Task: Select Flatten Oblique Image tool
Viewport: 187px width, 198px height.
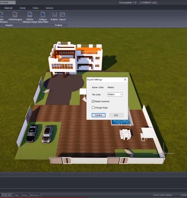Action: click(x=30, y=17)
